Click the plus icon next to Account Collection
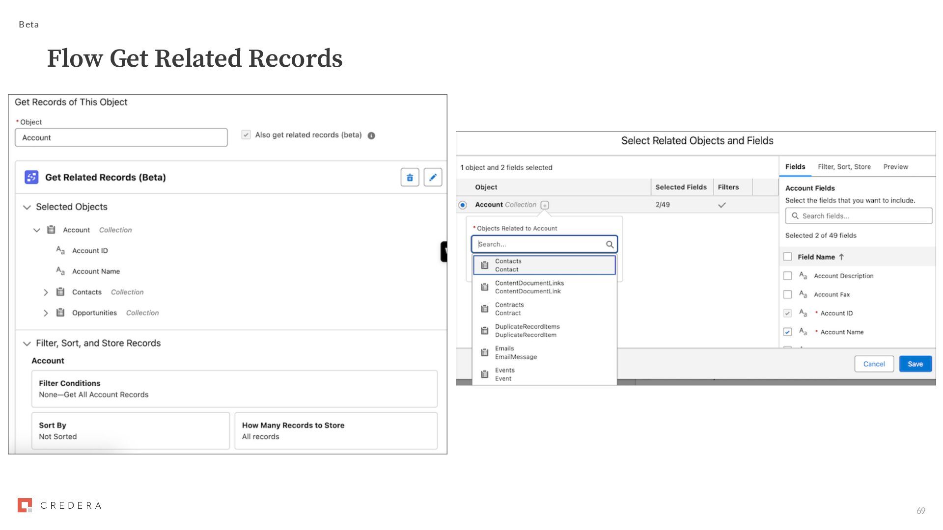The height and width of the screenshot is (530, 943). click(545, 205)
